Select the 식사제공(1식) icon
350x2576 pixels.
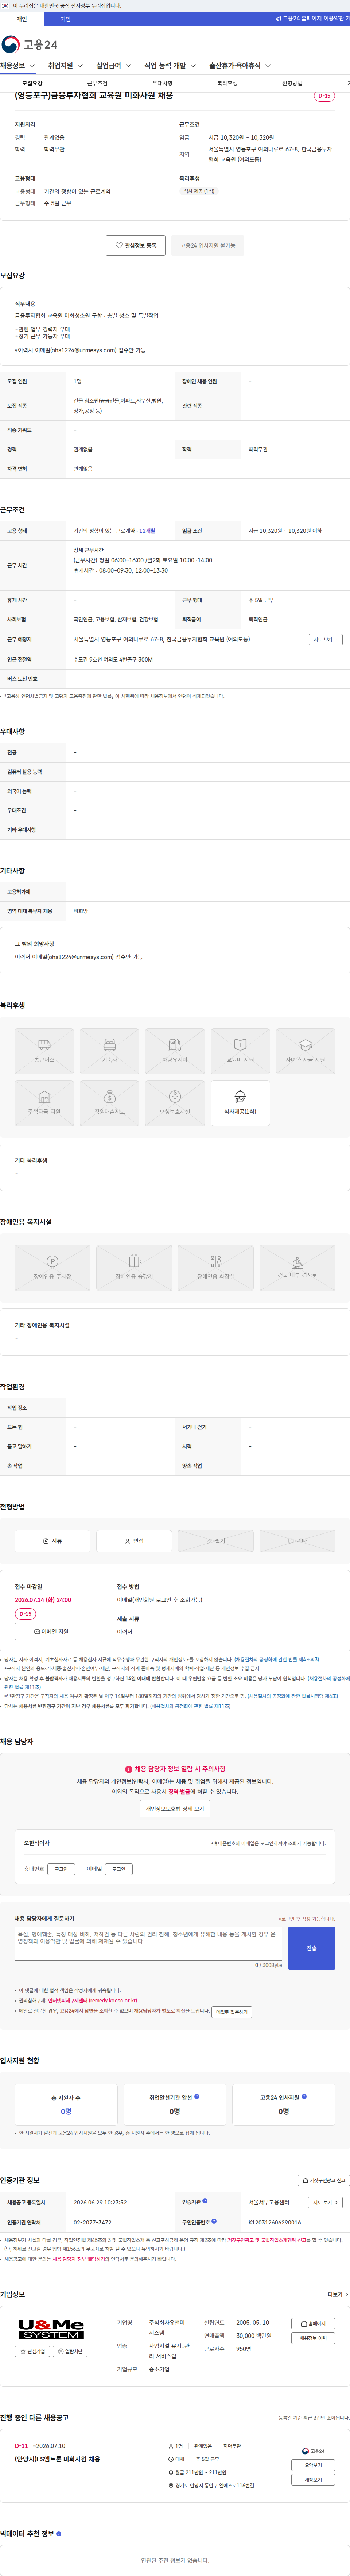(240, 1103)
